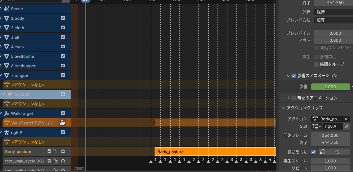Uncheck the 長さを同期 checkbox
353x172 pixels.
(x=313, y=152)
